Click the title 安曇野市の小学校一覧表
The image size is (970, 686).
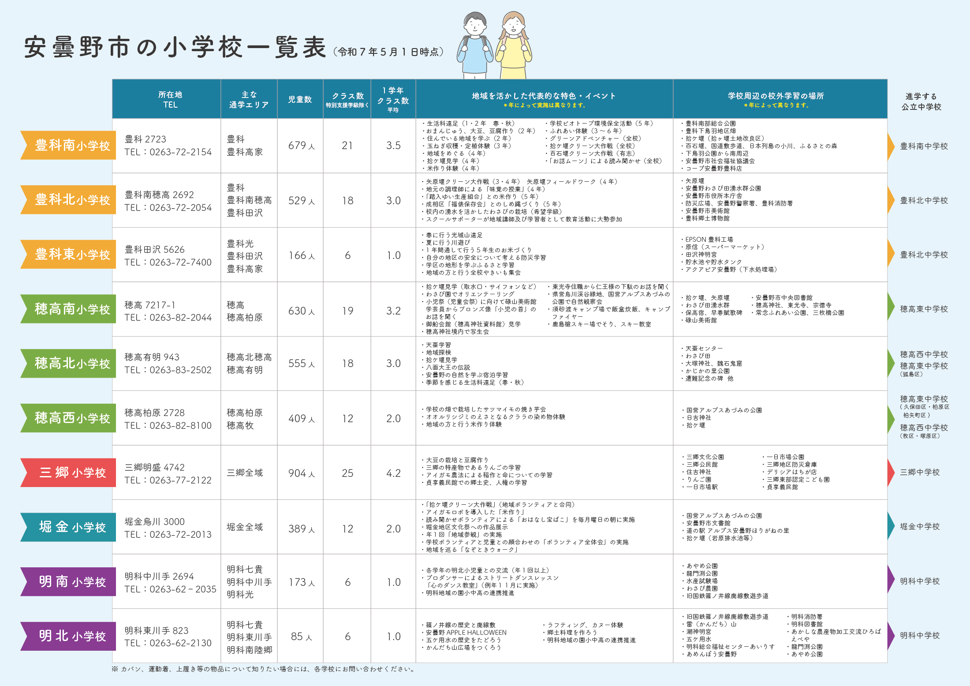[x=175, y=48]
